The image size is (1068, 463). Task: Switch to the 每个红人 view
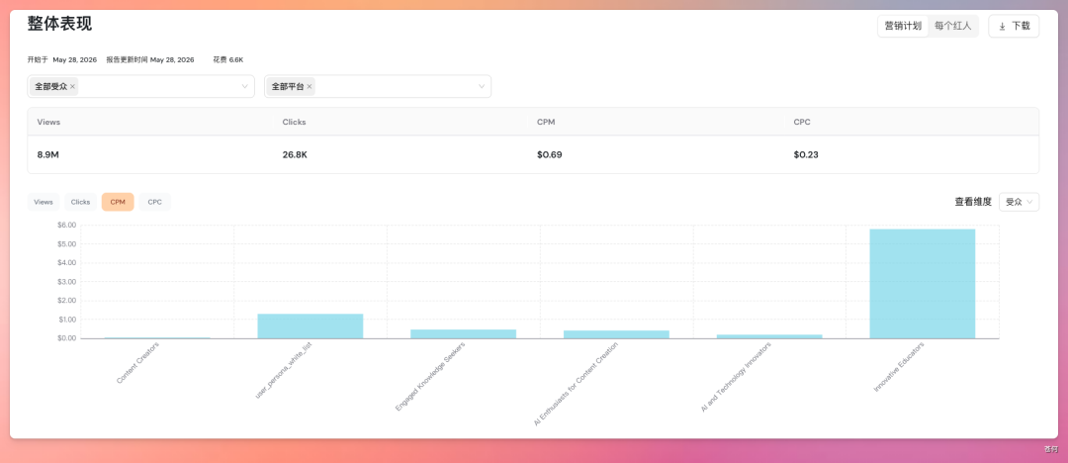pyautogui.click(x=953, y=27)
